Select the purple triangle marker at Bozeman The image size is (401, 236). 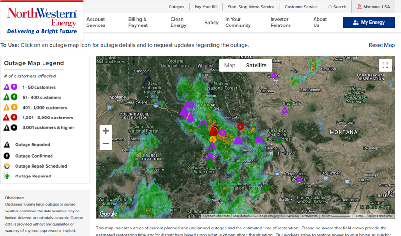(x=299, y=178)
